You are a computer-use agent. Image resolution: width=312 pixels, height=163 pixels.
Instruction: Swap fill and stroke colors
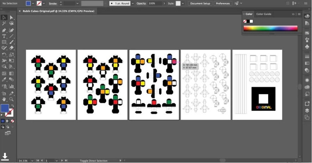click(13, 106)
